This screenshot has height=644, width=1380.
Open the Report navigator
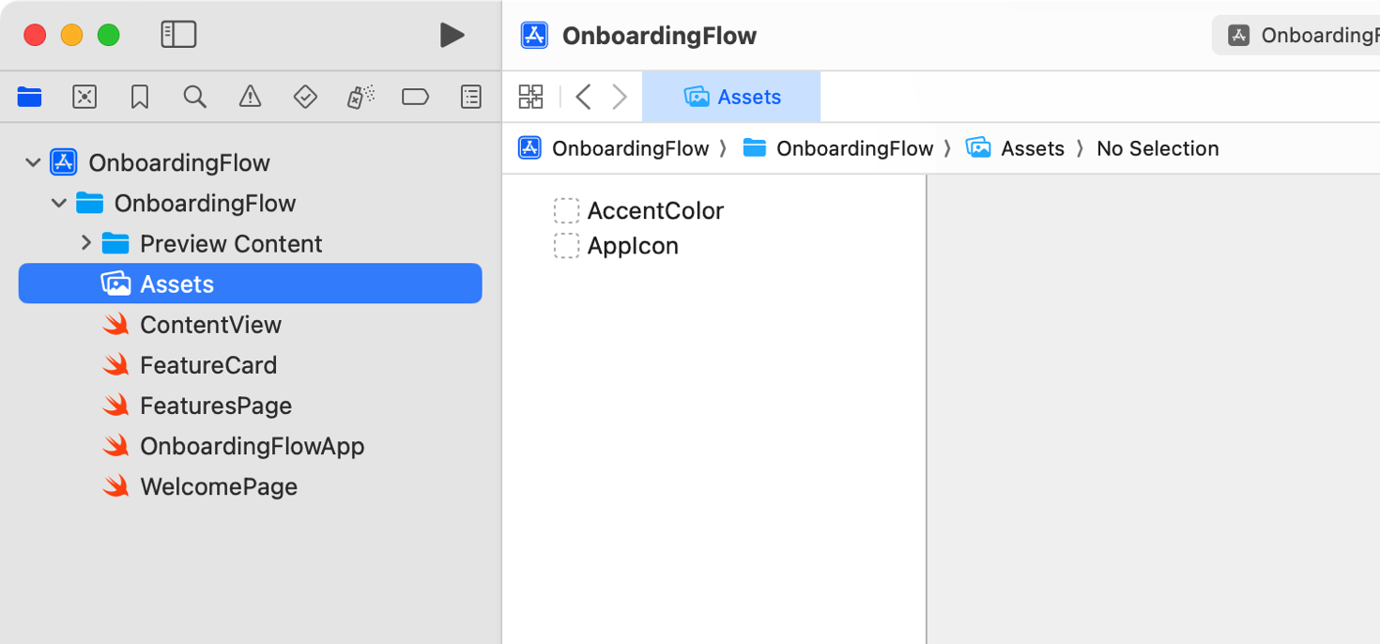point(470,97)
